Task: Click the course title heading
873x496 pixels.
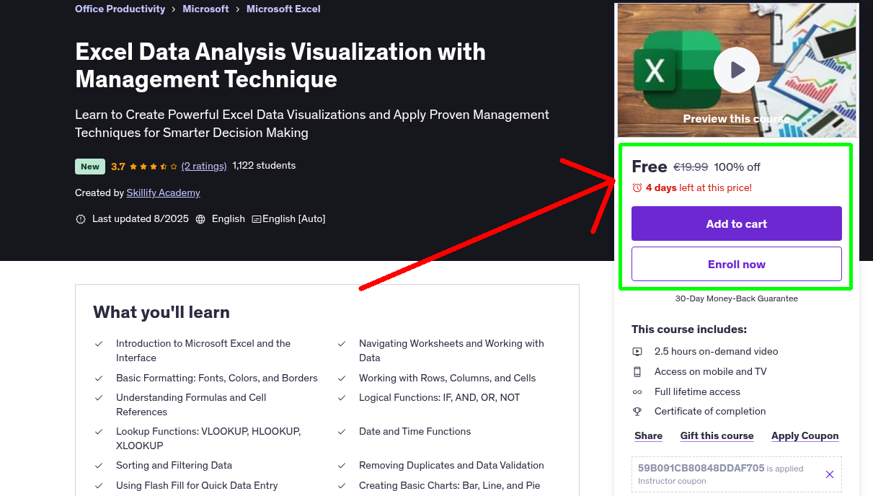Action: pyautogui.click(x=280, y=65)
